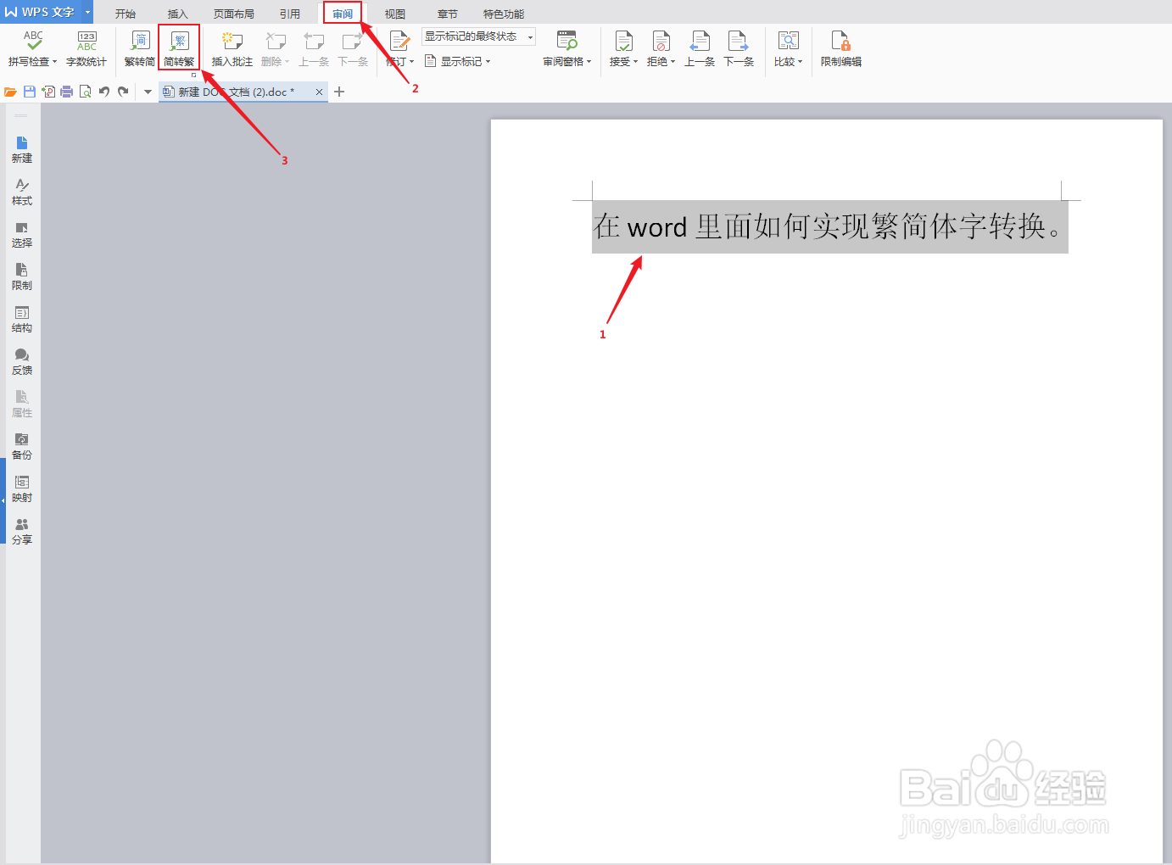Click the export to PDF icon
The width and height of the screenshot is (1172, 865).
coord(48,92)
